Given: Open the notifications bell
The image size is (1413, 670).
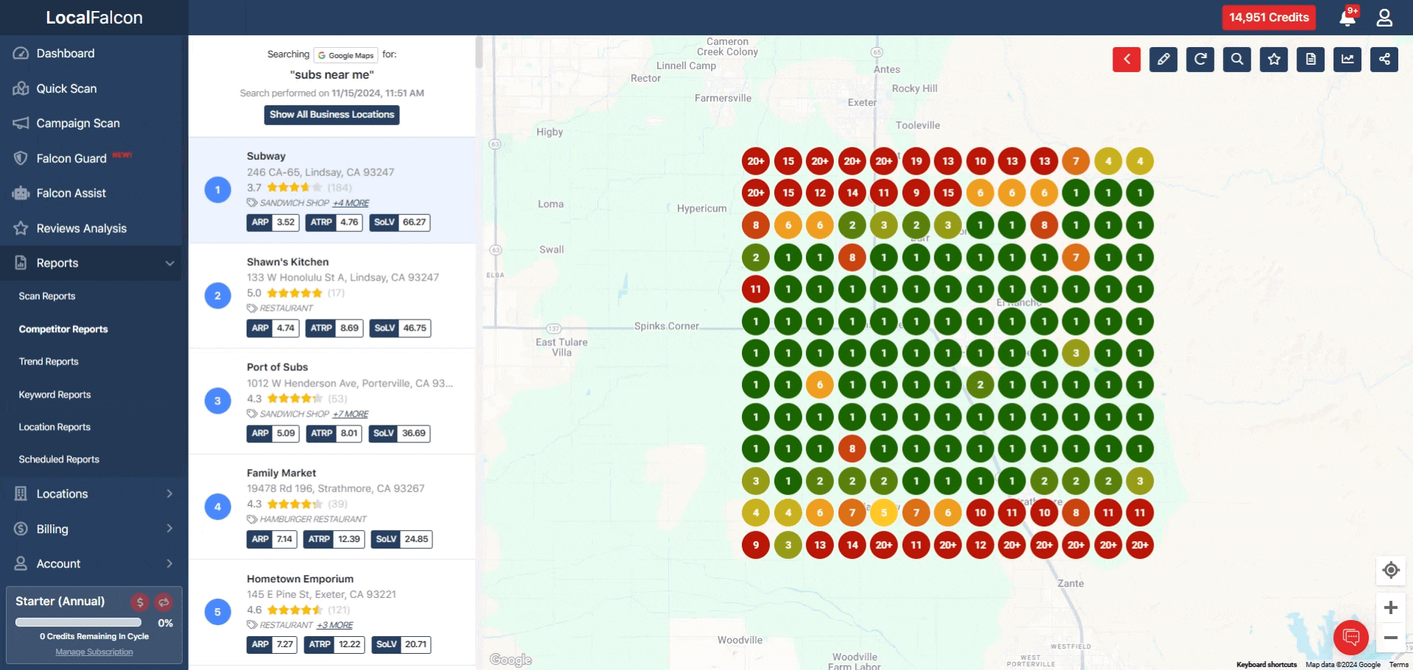Looking at the screenshot, I should (1347, 18).
